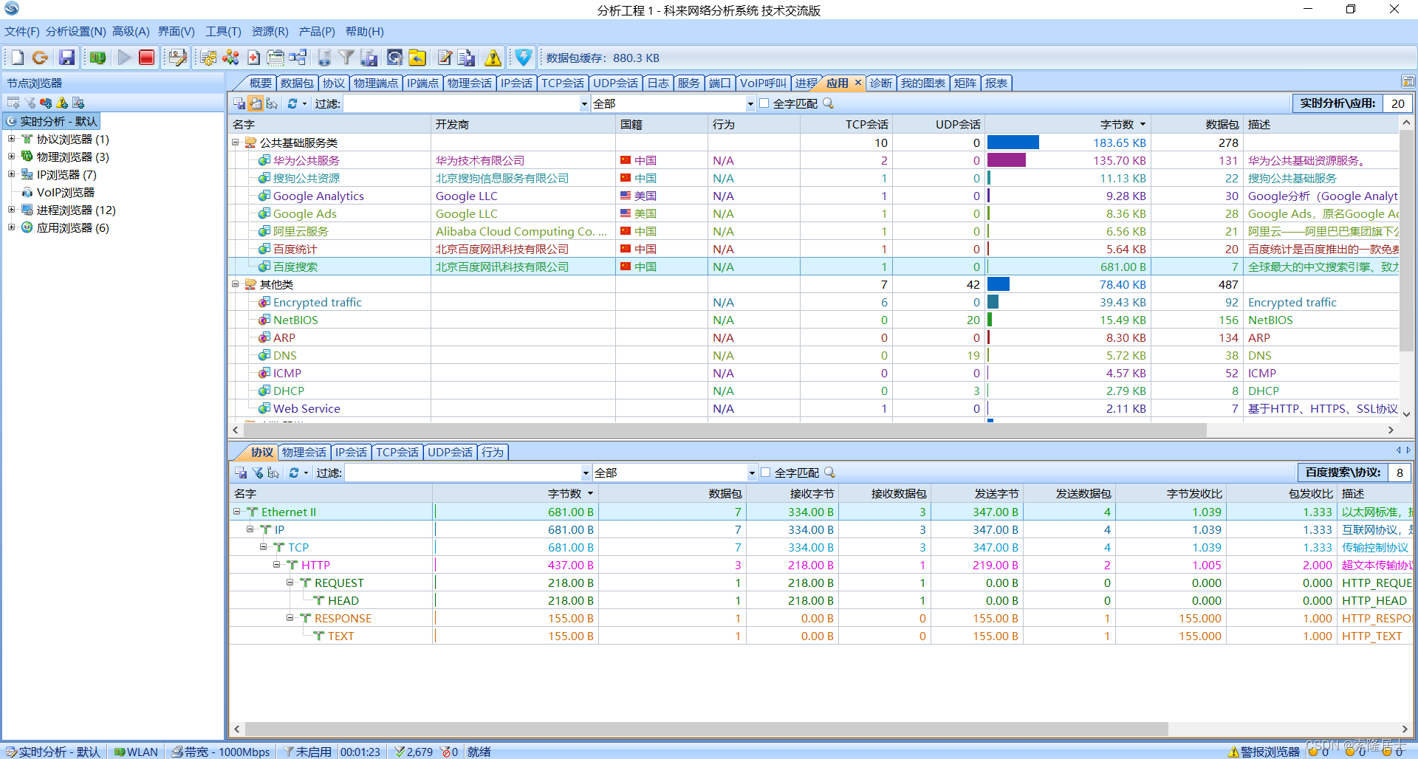
Task: Click search magnifier in protocol filter bar
Action: click(830, 473)
